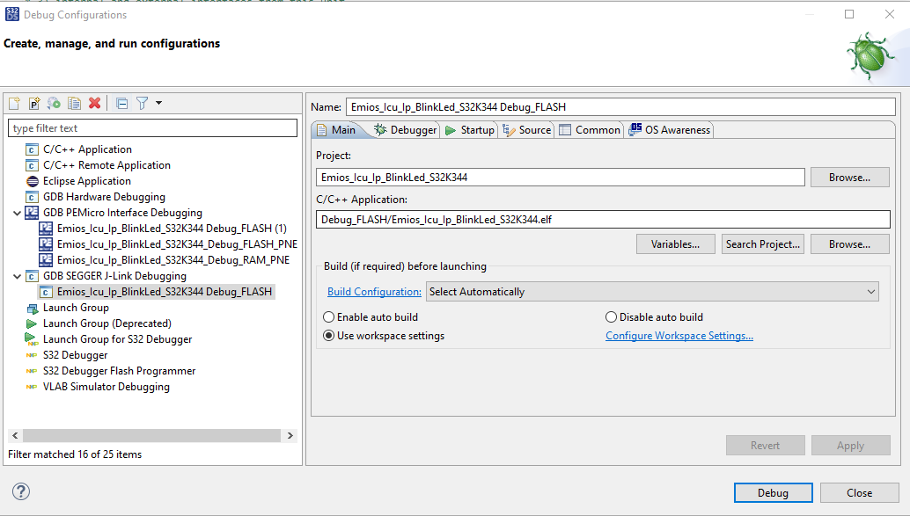Viewport: 910px width, 516px height.
Task: Enable auto build option
Action: (329, 317)
